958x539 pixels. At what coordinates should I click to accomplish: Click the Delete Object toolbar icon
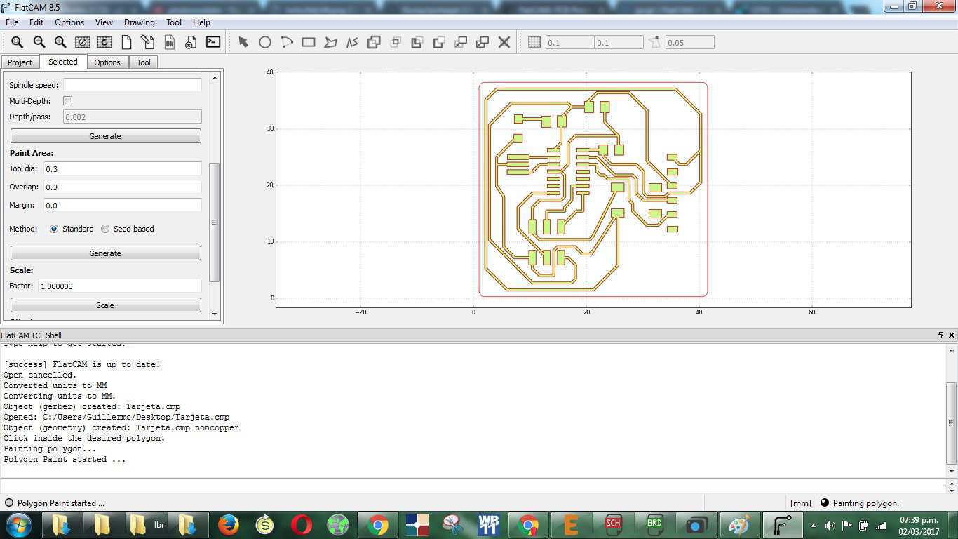click(x=191, y=42)
